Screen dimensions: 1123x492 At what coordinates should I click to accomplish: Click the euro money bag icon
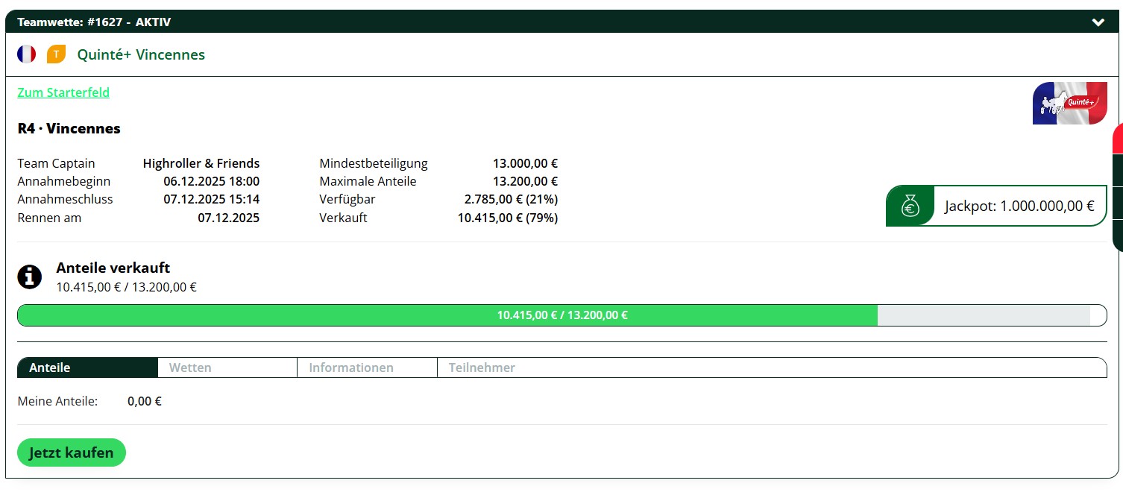910,206
